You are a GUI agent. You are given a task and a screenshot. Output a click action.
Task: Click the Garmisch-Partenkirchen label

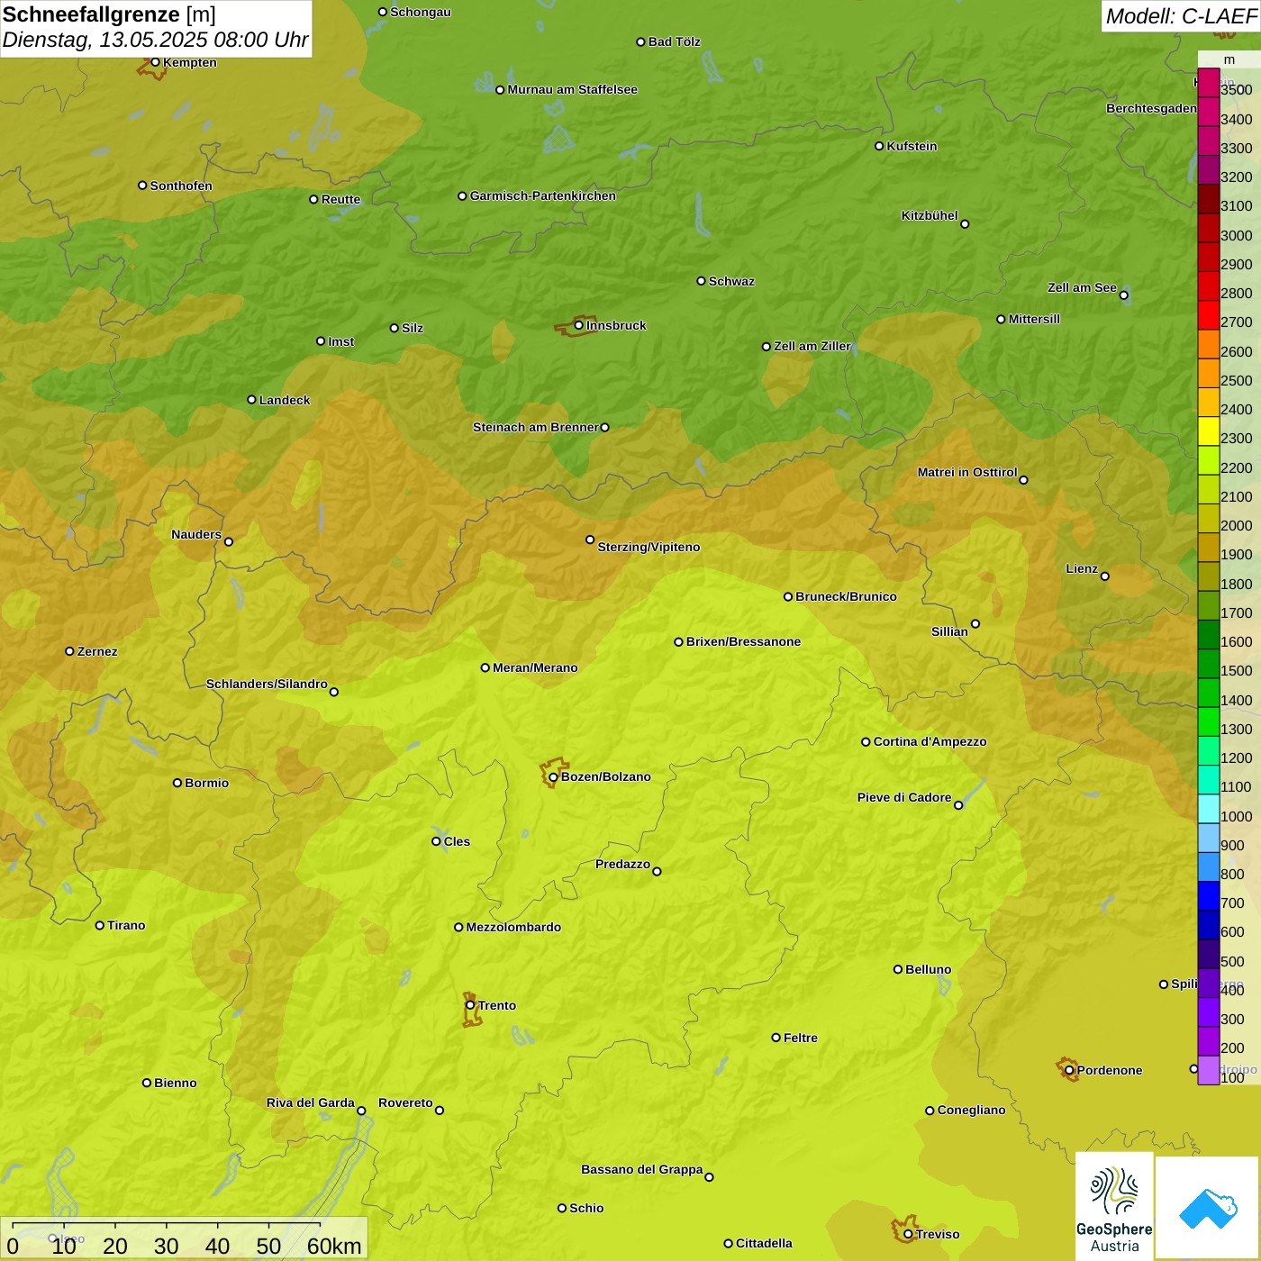click(x=543, y=195)
